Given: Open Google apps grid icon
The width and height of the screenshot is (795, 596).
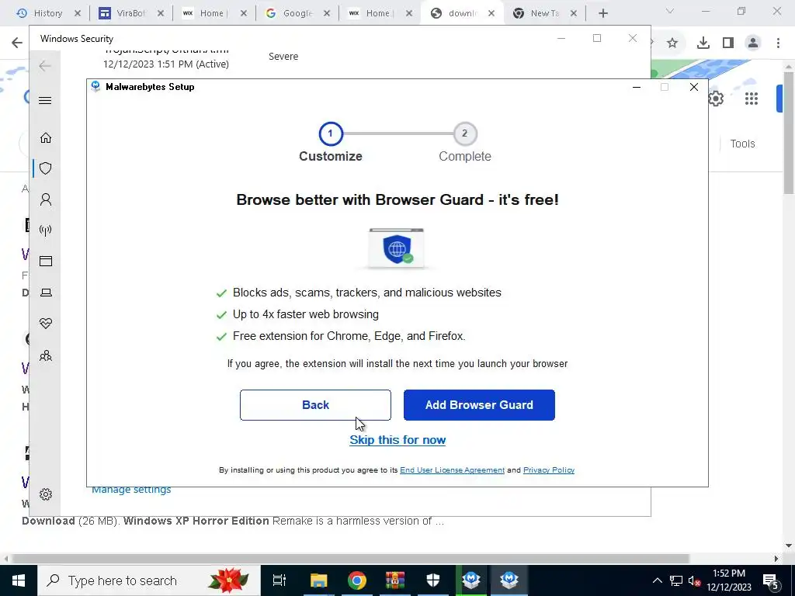Looking at the screenshot, I should point(752,99).
